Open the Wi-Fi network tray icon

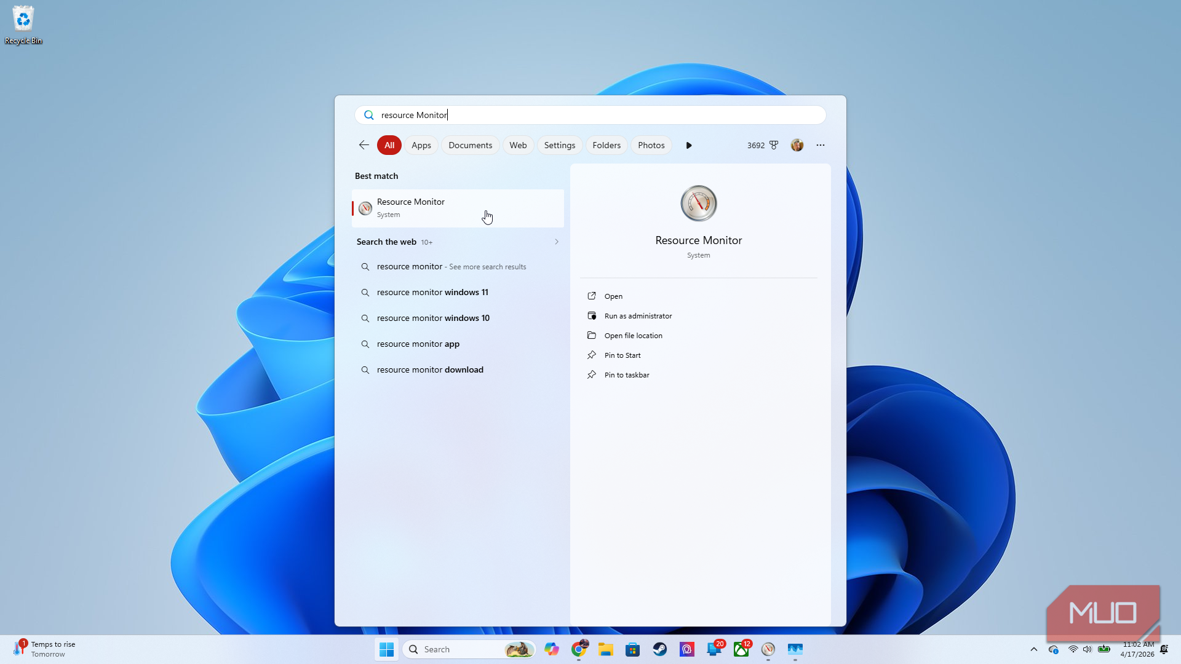pos(1073,649)
